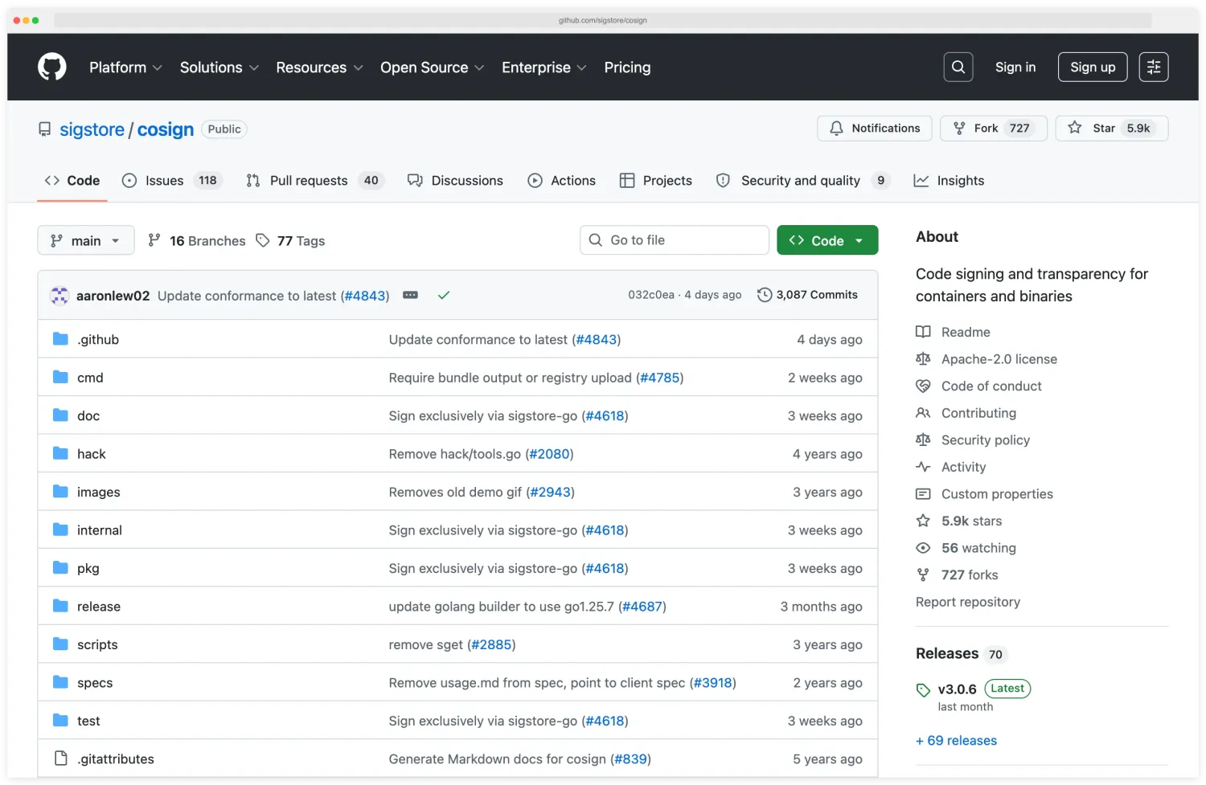Click the Sign up button
This screenshot has height=785, width=1206.
pos(1093,67)
